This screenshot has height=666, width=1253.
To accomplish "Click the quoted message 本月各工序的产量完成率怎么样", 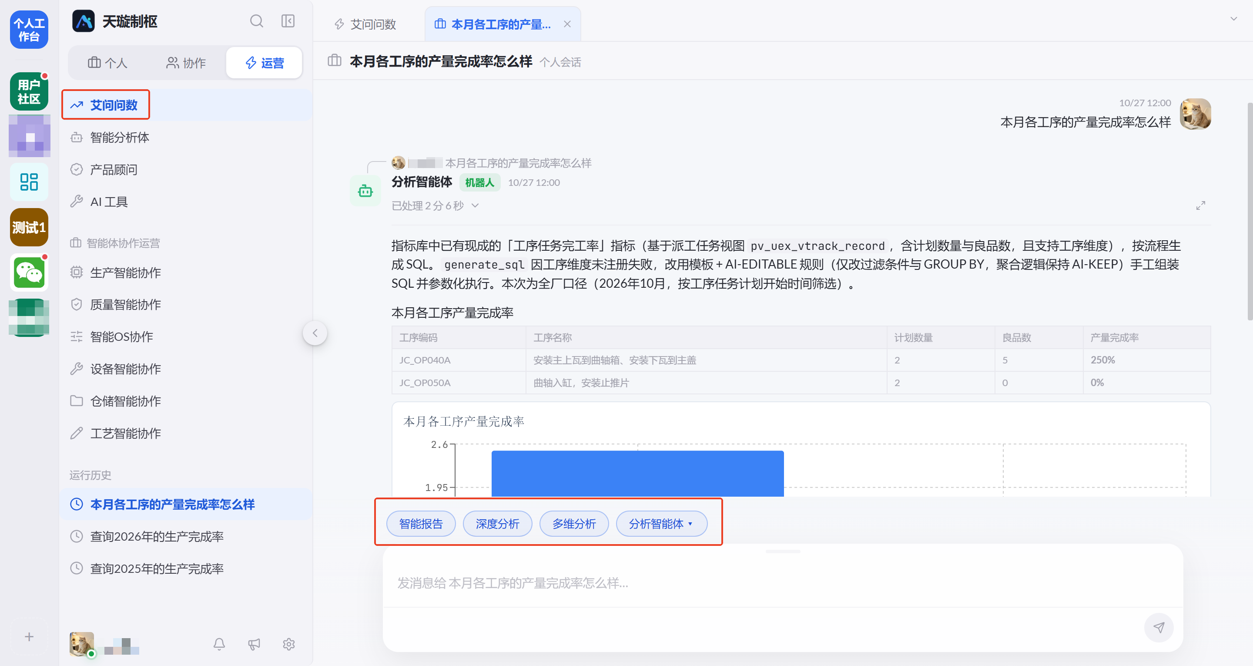I will click(518, 163).
